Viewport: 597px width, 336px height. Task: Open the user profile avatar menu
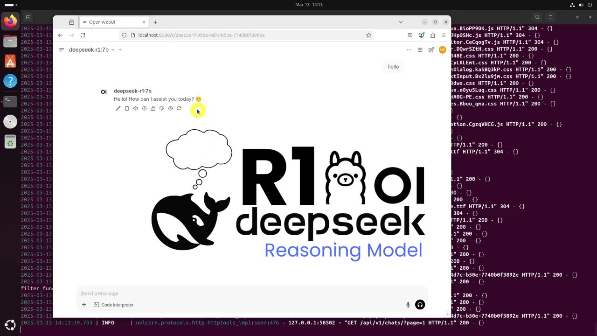click(443, 49)
